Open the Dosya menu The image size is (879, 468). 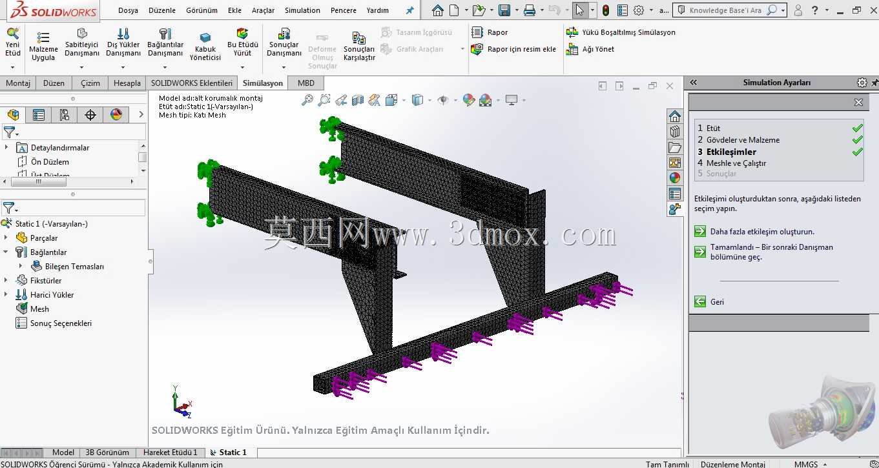[x=129, y=10]
